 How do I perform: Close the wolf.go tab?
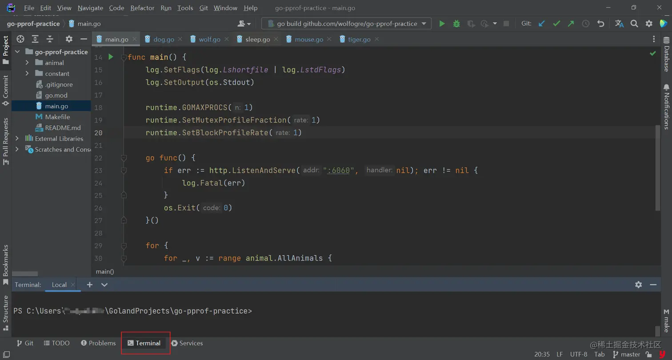point(227,39)
